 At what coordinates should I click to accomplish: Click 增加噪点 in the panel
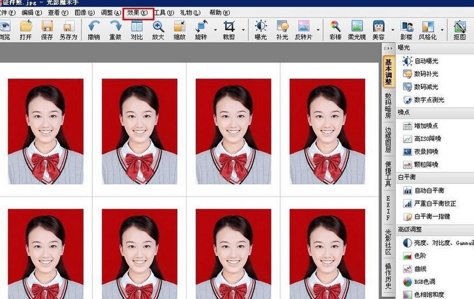coord(421,126)
